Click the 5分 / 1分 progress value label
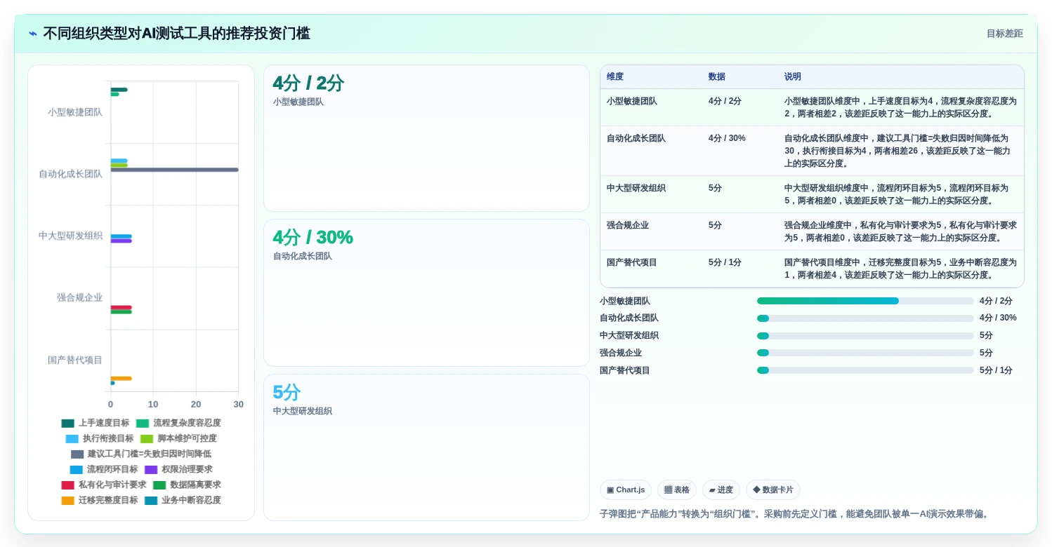Screen dimensions: 1052x547 [x=996, y=370]
